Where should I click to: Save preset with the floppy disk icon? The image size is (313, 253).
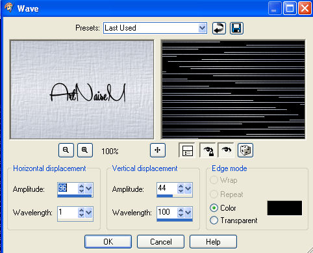click(x=236, y=28)
